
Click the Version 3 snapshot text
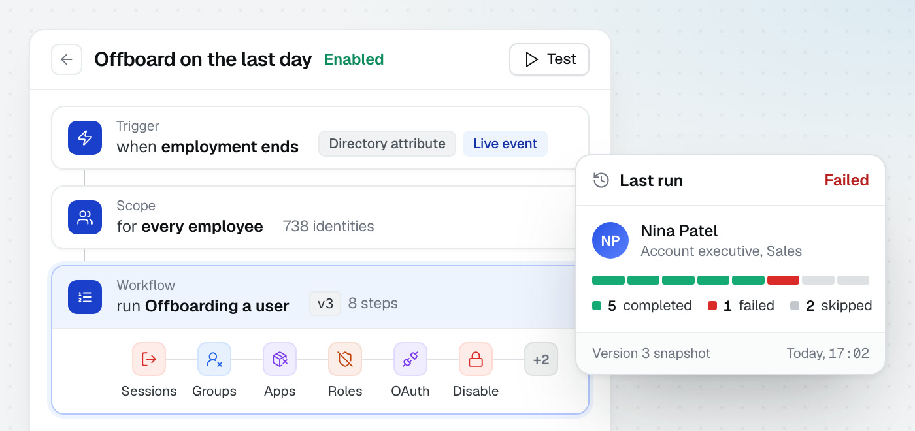pyautogui.click(x=651, y=353)
